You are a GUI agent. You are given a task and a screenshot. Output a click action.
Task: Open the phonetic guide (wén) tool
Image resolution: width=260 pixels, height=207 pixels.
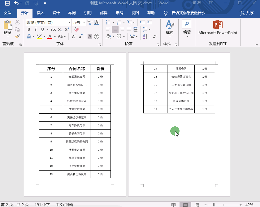point(90,22)
